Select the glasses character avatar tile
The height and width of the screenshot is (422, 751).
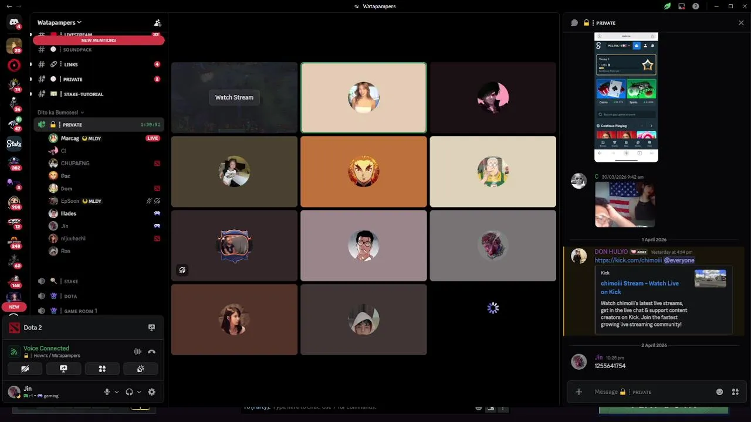click(x=364, y=246)
